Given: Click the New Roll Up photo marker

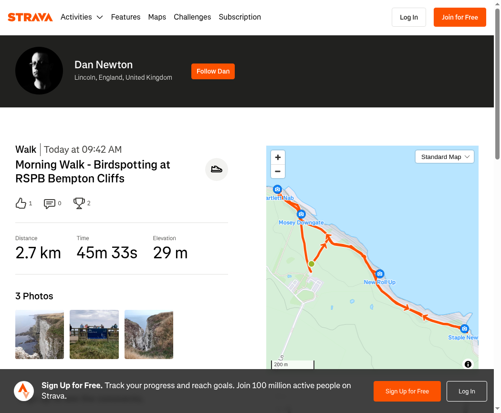Looking at the screenshot, I should [x=380, y=274].
